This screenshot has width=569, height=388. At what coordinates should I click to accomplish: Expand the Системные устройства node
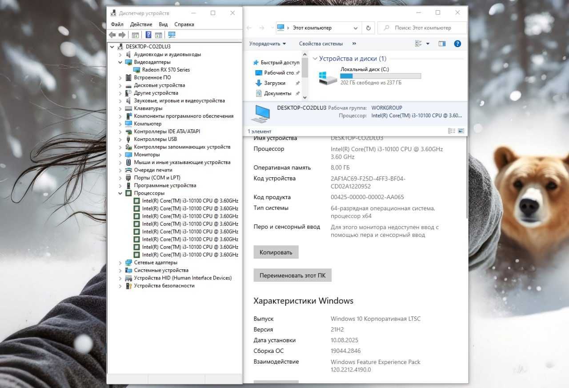click(x=120, y=270)
